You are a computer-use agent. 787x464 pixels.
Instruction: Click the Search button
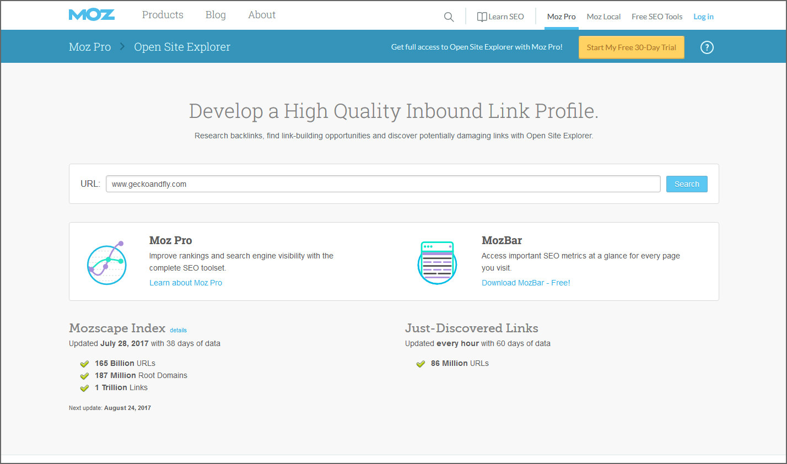687,184
